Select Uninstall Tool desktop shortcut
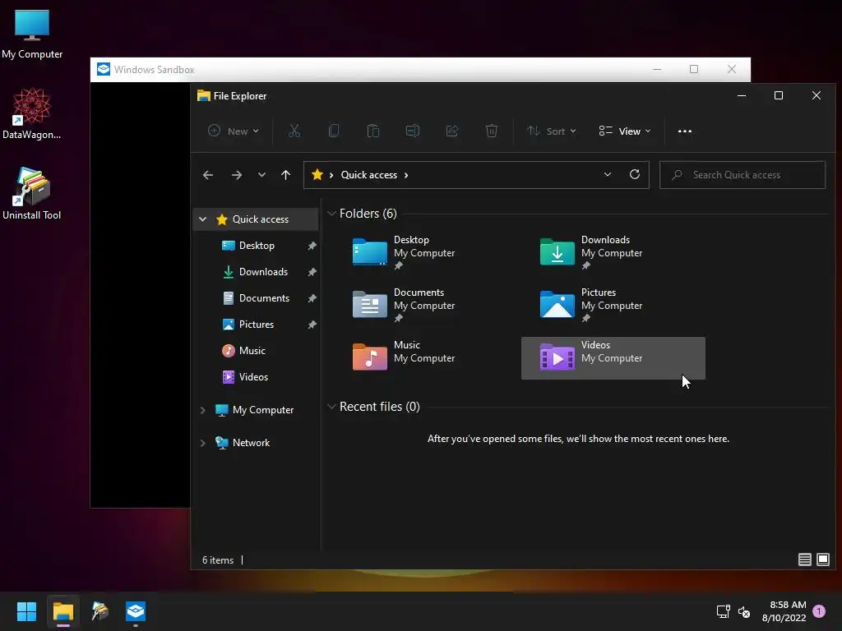 point(32,194)
